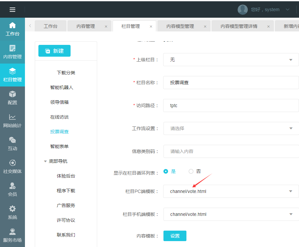Focus the 栏目名称 input field
Screen dimensions: 299x247
tap(231, 83)
